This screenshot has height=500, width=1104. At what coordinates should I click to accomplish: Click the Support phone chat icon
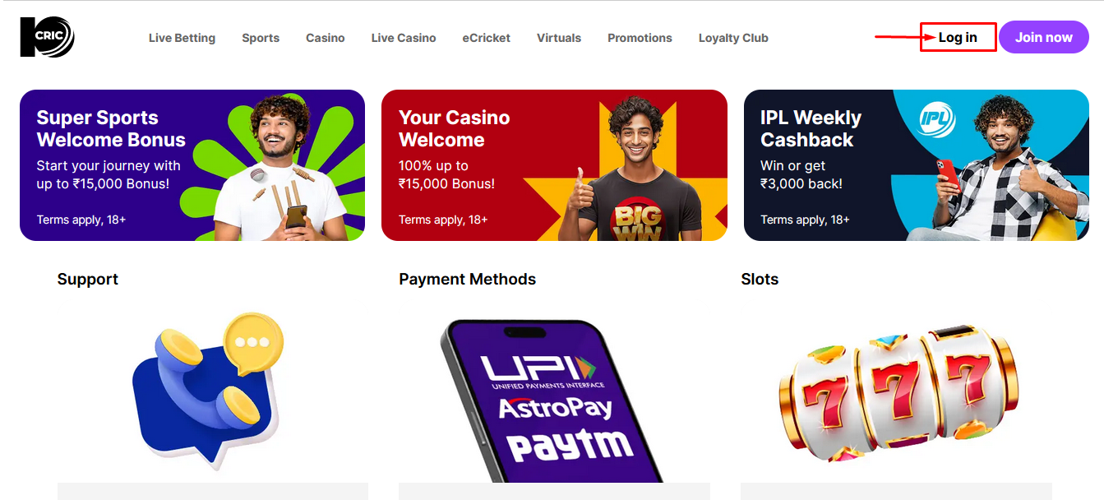207,390
